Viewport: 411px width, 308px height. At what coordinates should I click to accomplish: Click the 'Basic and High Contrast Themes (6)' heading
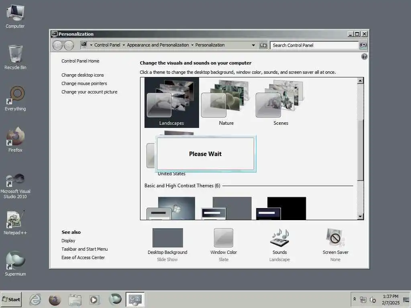(182, 186)
